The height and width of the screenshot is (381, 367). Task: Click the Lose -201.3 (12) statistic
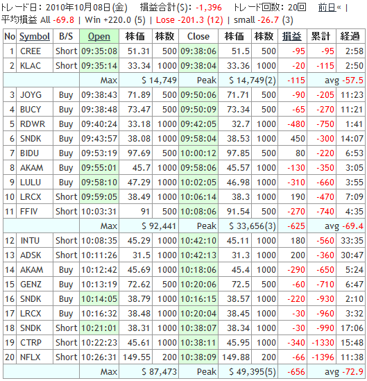[189, 20]
